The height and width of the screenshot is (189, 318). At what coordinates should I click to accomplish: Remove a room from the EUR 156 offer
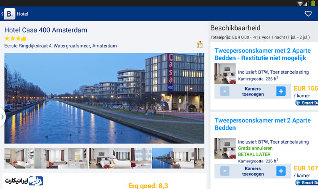(x=225, y=92)
